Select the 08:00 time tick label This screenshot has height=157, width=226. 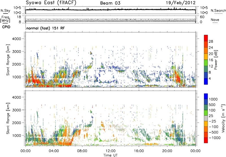82,151
